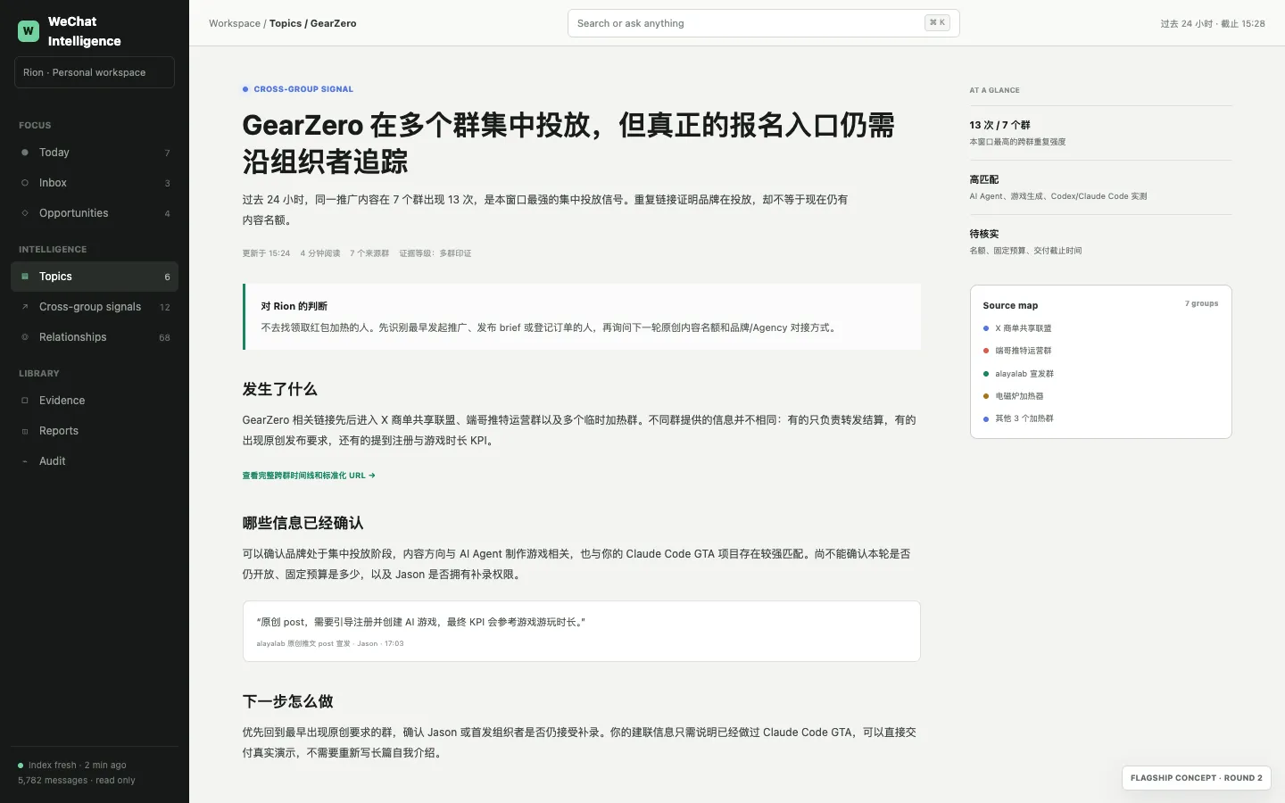Click the Today bullet icon
Viewport: 1285px width, 803px height.
pos(25,153)
